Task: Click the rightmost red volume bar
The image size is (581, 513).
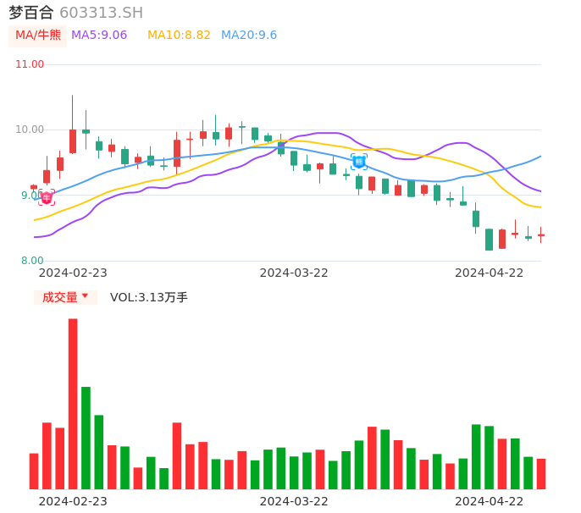Action: 541,473
